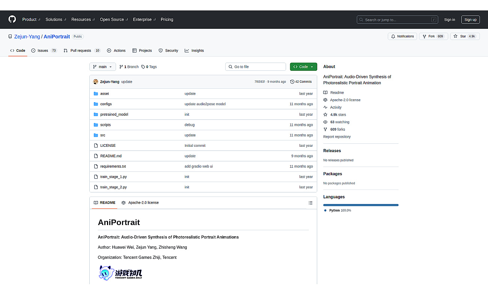The height and width of the screenshot is (295, 488).
Task: Click the Sign in link
Action: (x=449, y=20)
